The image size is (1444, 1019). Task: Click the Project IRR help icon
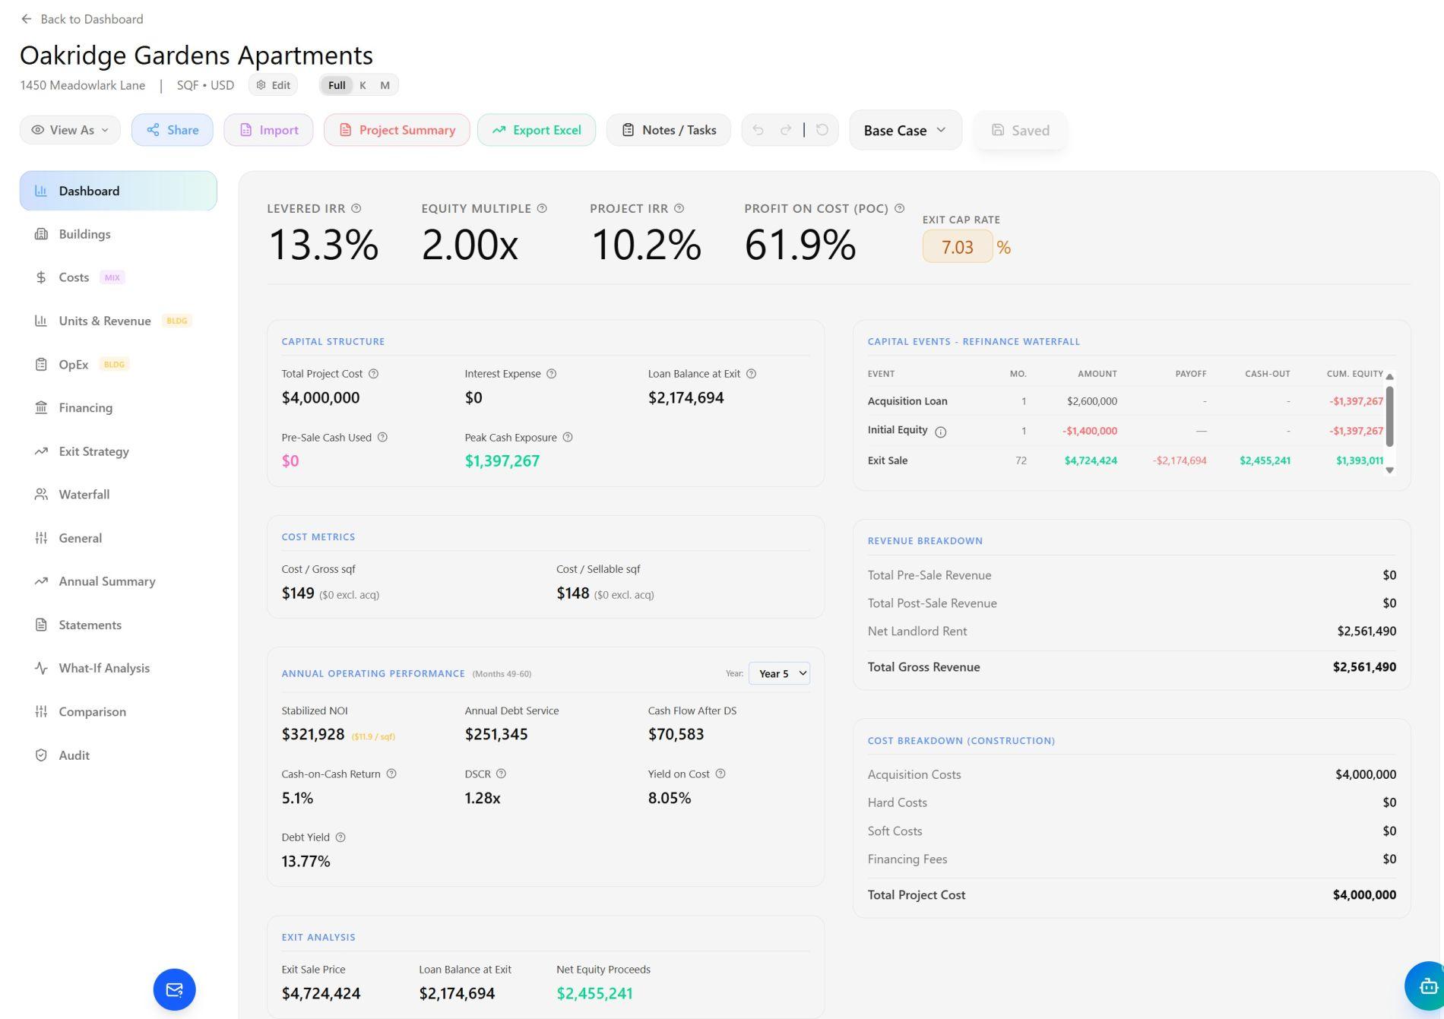679,208
